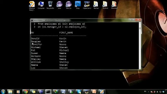This screenshot has height=94, width=167.
Task: Click 'Hermann' in the NV column
Action: [36, 56]
